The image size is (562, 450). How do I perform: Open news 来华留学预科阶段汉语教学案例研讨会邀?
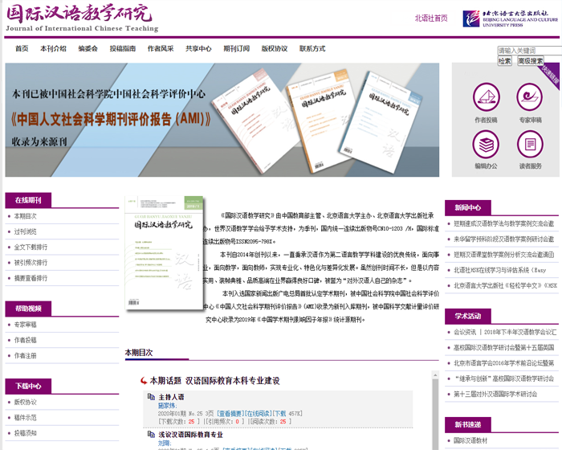point(503,239)
